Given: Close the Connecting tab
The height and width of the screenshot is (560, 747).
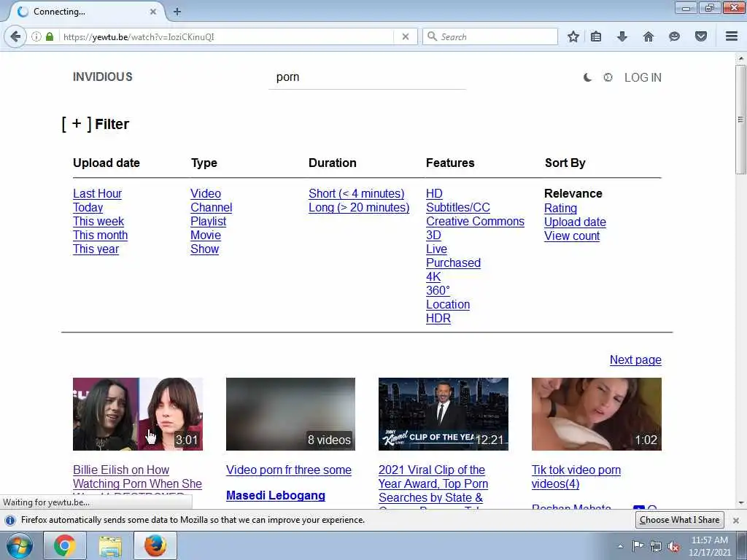Looking at the screenshot, I should point(153,12).
